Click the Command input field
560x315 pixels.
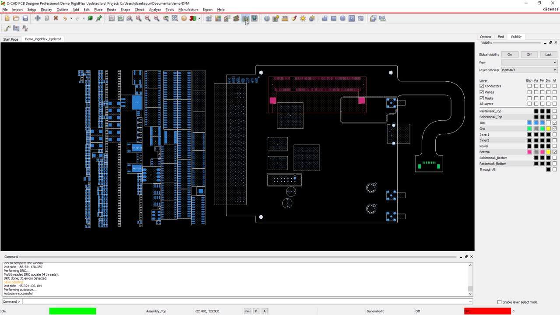[245, 301]
